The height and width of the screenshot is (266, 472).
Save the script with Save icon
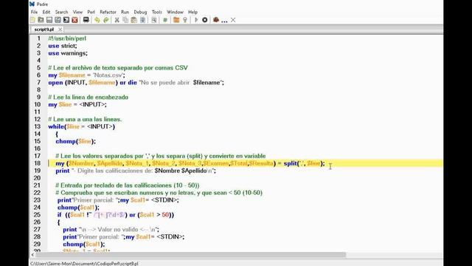(x=49, y=20)
